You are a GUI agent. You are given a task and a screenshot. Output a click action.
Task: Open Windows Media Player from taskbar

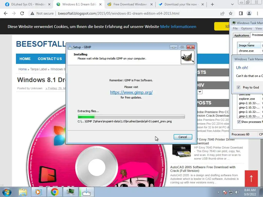(39, 192)
